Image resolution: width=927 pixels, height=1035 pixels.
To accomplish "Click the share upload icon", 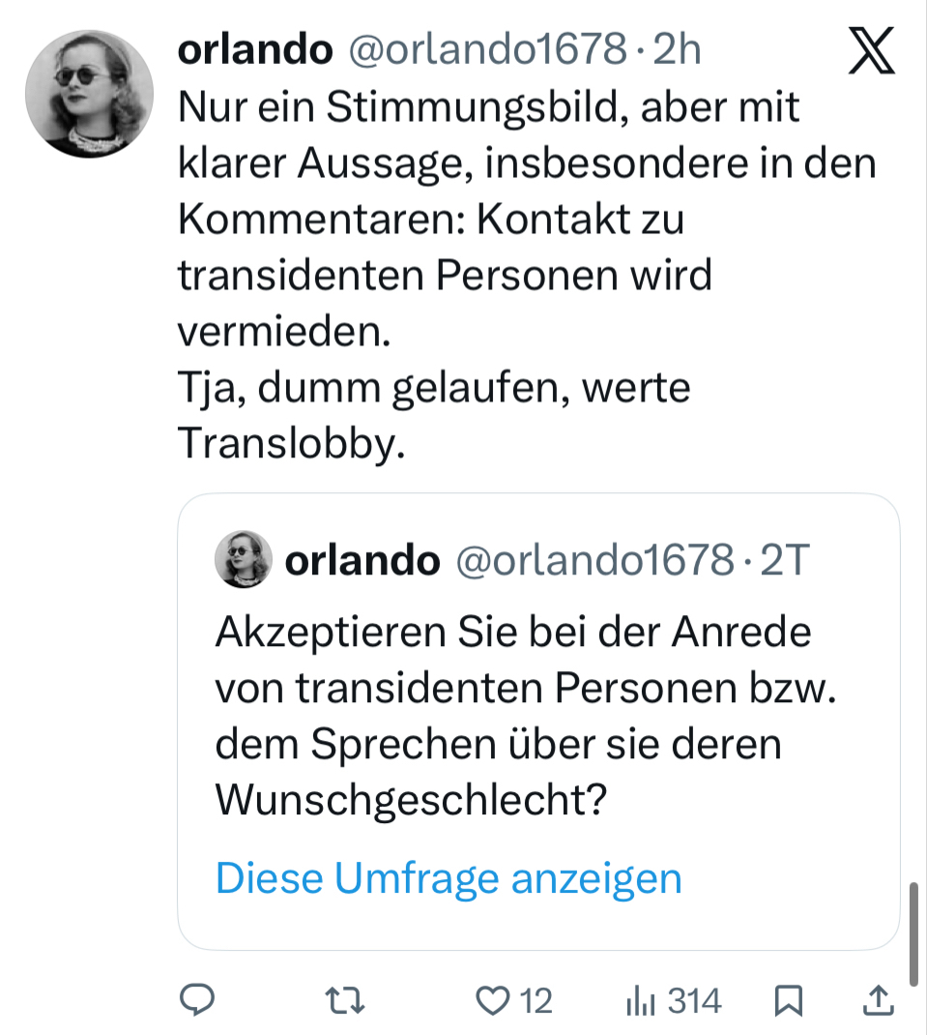I will click(x=878, y=1000).
